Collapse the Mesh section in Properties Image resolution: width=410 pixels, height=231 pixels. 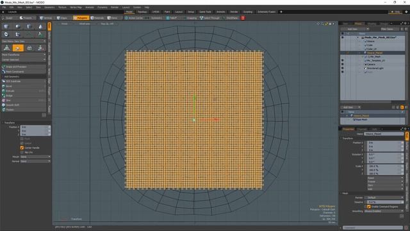tap(341, 193)
